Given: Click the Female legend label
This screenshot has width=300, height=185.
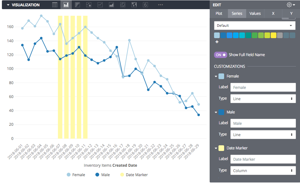Looking at the screenshot, I should click(79, 175).
